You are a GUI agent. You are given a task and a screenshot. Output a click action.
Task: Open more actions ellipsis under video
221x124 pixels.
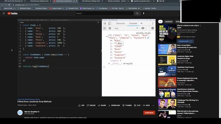tap(153, 105)
